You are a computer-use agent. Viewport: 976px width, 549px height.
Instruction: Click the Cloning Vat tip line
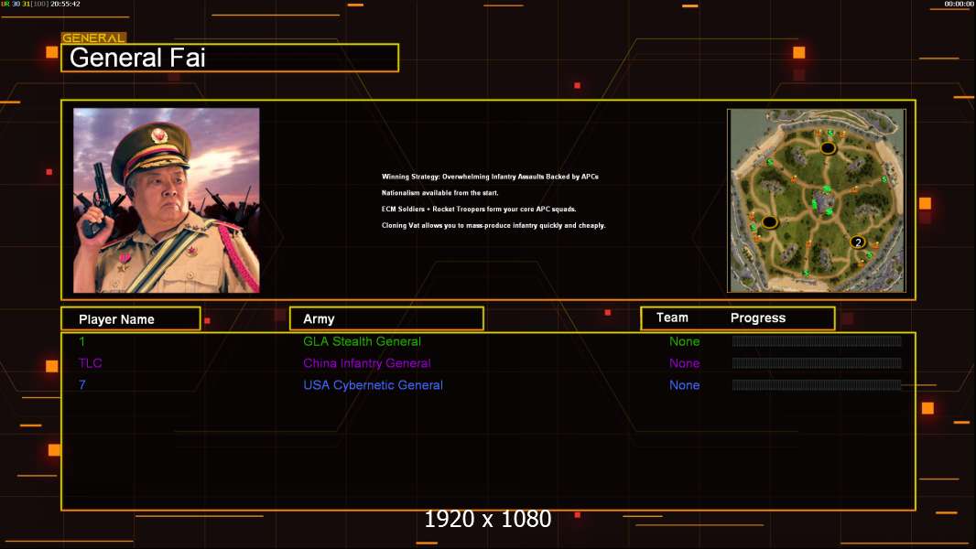[x=493, y=225]
